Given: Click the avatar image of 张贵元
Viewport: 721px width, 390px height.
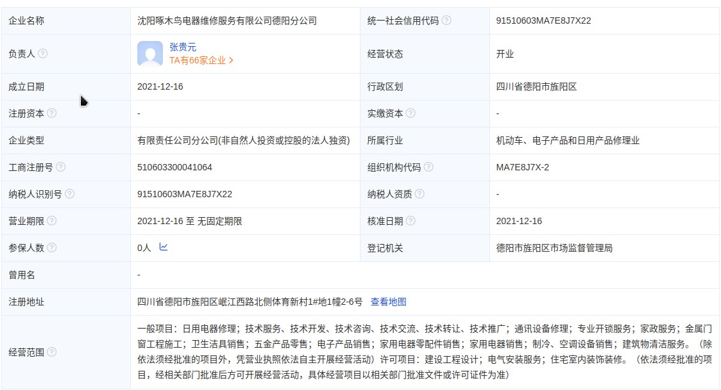Looking at the screenshot, I should pyautogui.click(x=150, y=54).
